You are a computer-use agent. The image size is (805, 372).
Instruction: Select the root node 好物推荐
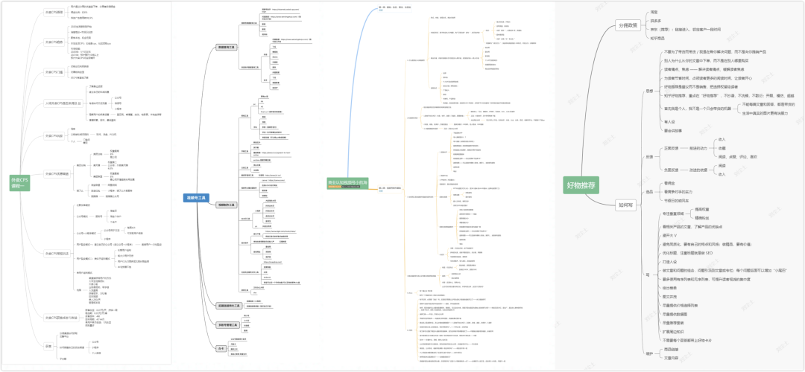click(x=581, y=185)
